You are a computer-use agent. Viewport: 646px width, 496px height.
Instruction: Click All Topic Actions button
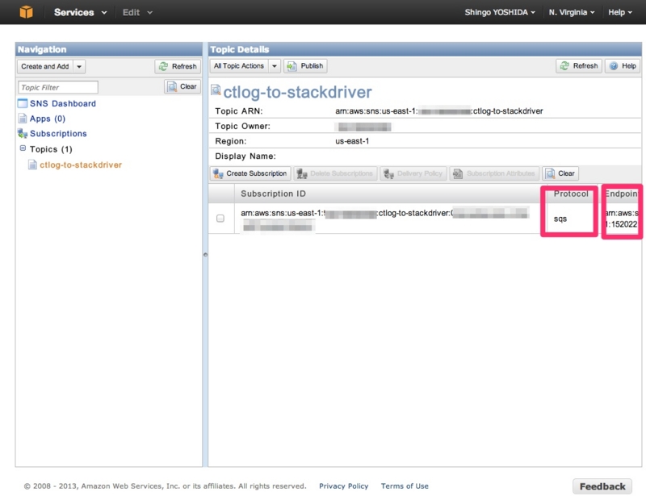coord(238,66)
